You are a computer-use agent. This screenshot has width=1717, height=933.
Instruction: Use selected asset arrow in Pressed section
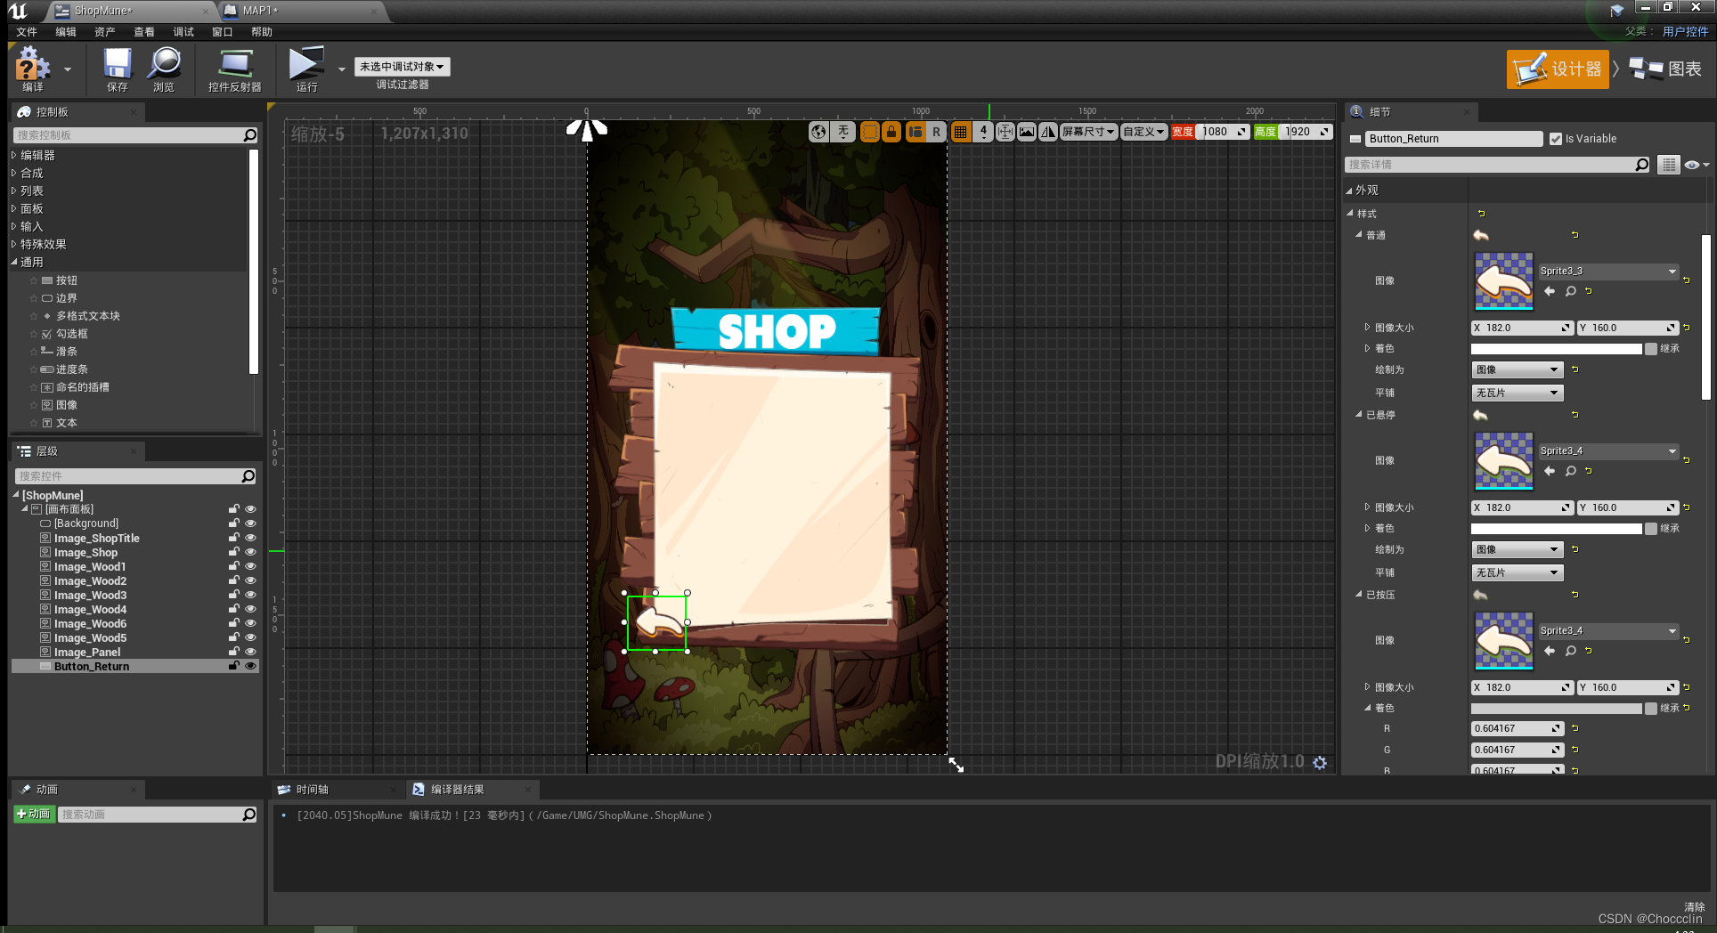coord(1550,651)
